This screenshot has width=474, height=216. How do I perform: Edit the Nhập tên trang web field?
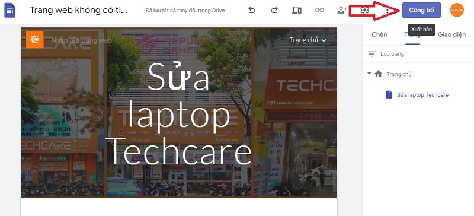[81, 40]
